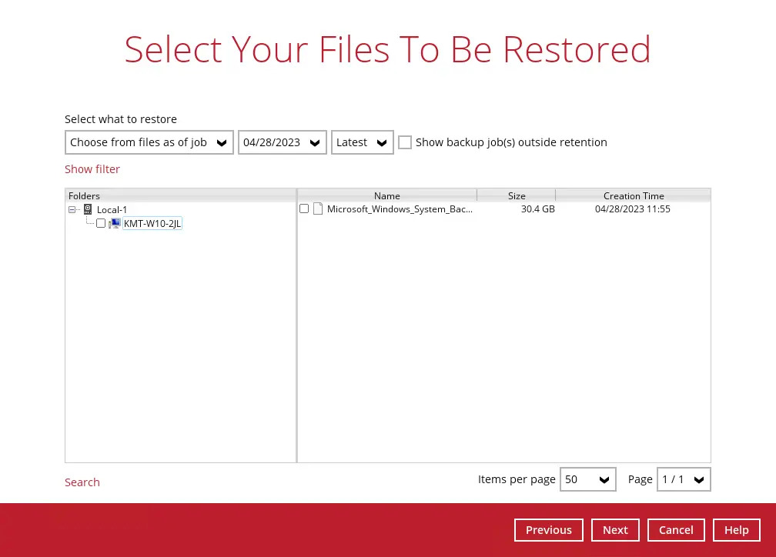Change Items per page dropdown value
Image resolution: width=776 pixels, height=557 pixels.
587,479
